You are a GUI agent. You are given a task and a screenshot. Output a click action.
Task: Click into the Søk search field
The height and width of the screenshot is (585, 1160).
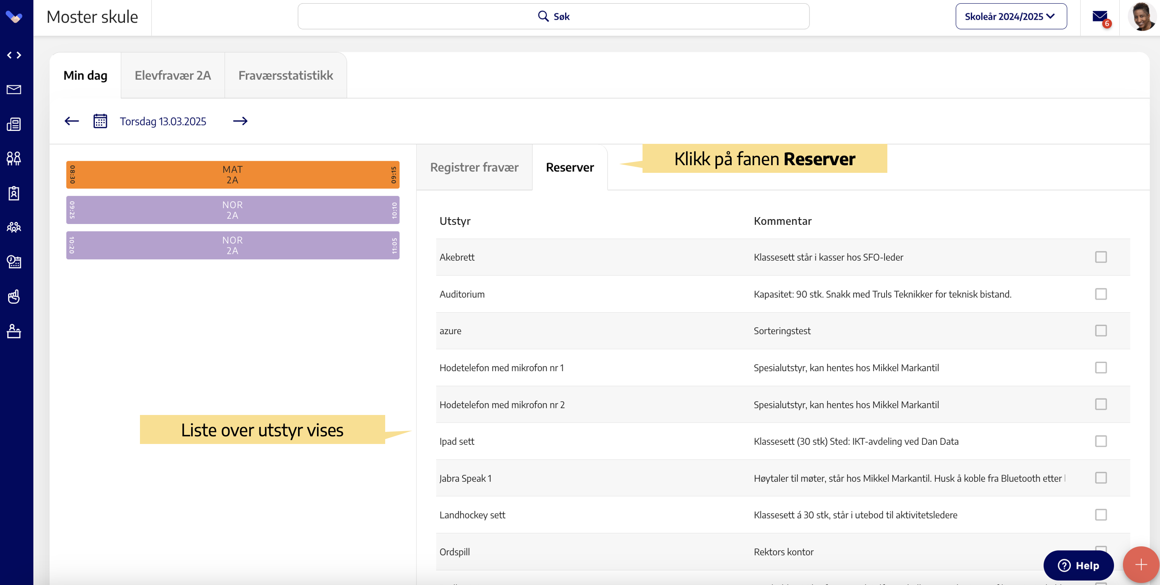click(553, 16)
